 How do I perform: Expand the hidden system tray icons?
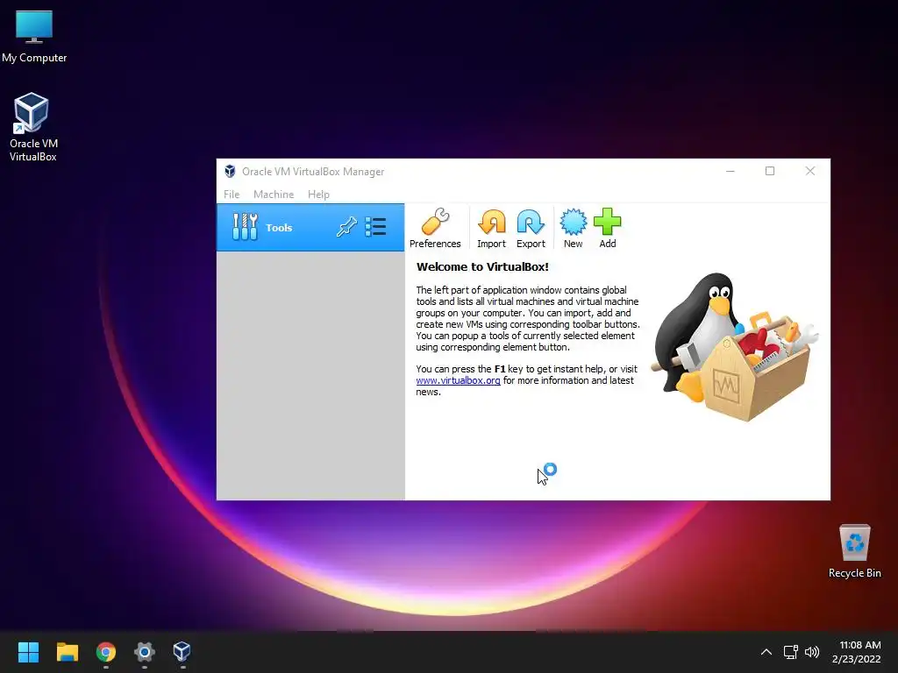tap(766, 652)
